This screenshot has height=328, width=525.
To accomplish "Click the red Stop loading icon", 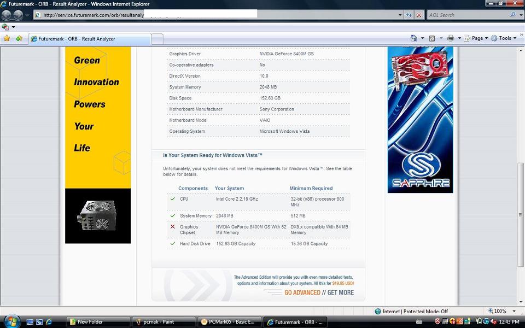I will (x=419, y=15).
